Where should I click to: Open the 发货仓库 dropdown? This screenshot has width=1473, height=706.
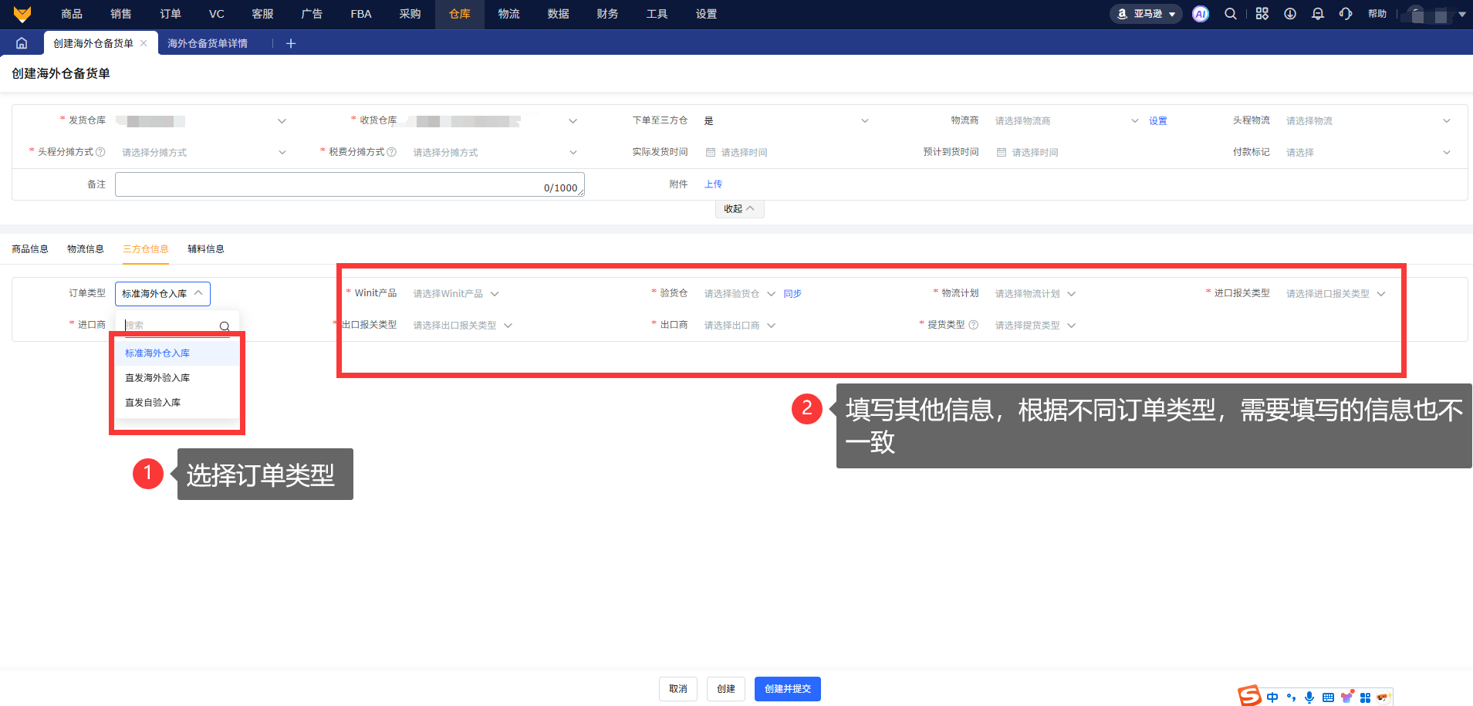[202, 121]
